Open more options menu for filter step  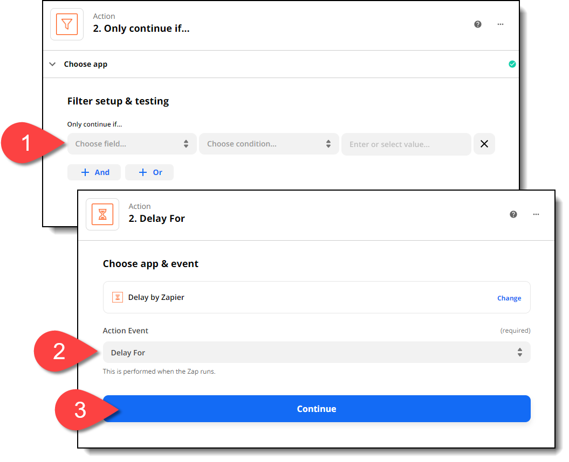click(501, 24)
